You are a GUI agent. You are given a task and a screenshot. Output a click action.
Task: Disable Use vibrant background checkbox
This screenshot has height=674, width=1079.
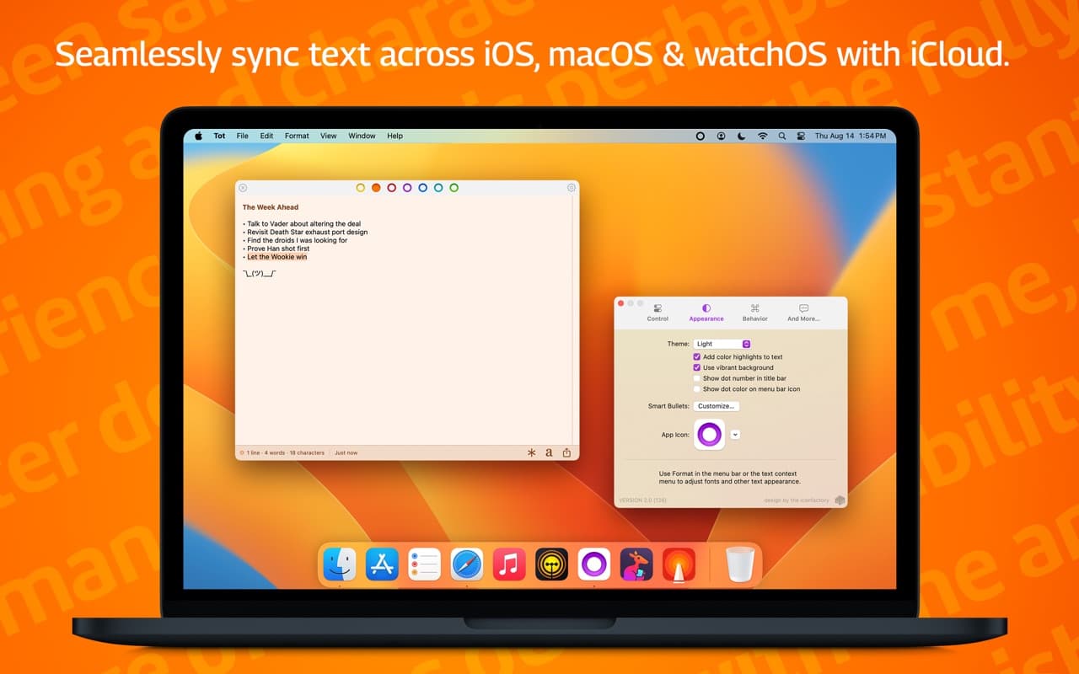(x=697, y=367)
